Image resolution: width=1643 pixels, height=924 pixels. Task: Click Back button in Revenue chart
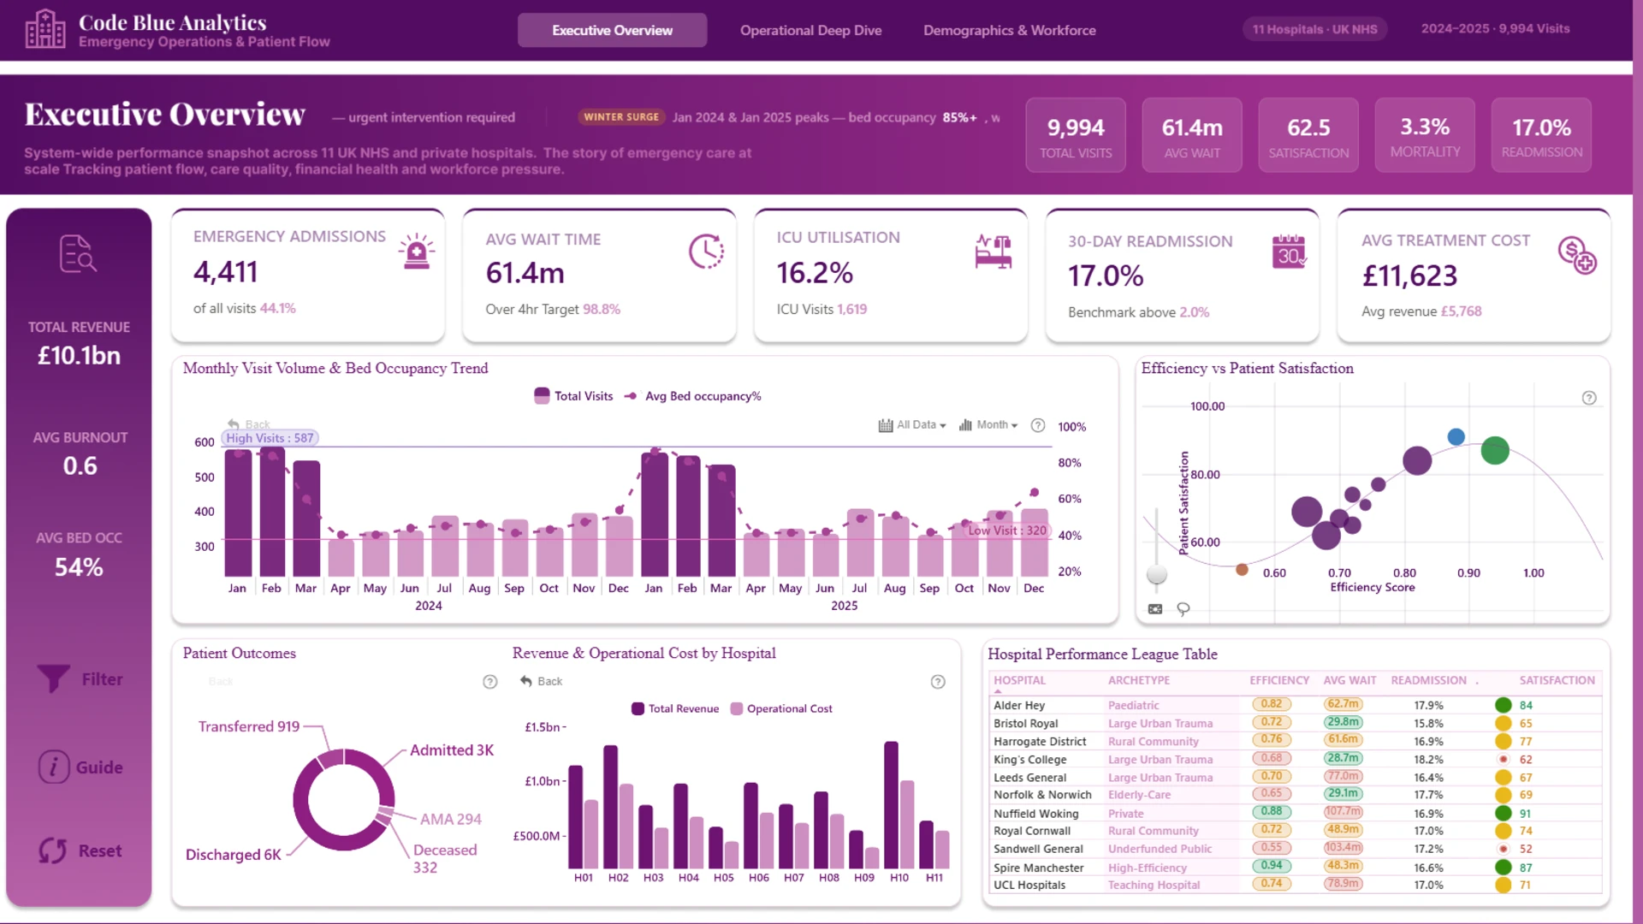coord(541,681)
